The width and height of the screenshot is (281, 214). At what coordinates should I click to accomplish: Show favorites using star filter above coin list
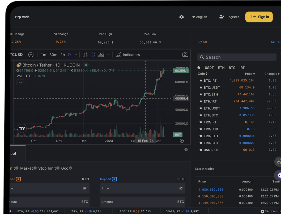[x=199, y=68]
